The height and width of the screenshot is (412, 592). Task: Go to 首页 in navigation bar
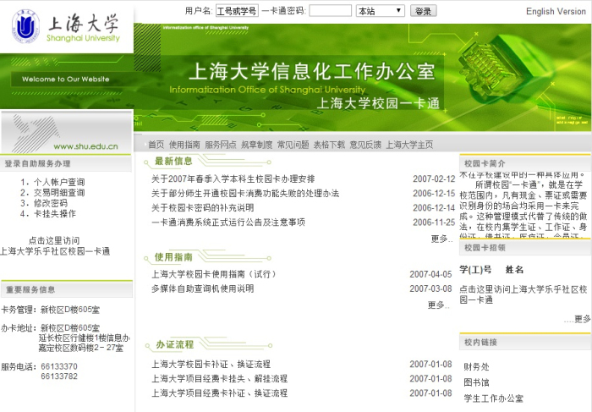point(156,145)
